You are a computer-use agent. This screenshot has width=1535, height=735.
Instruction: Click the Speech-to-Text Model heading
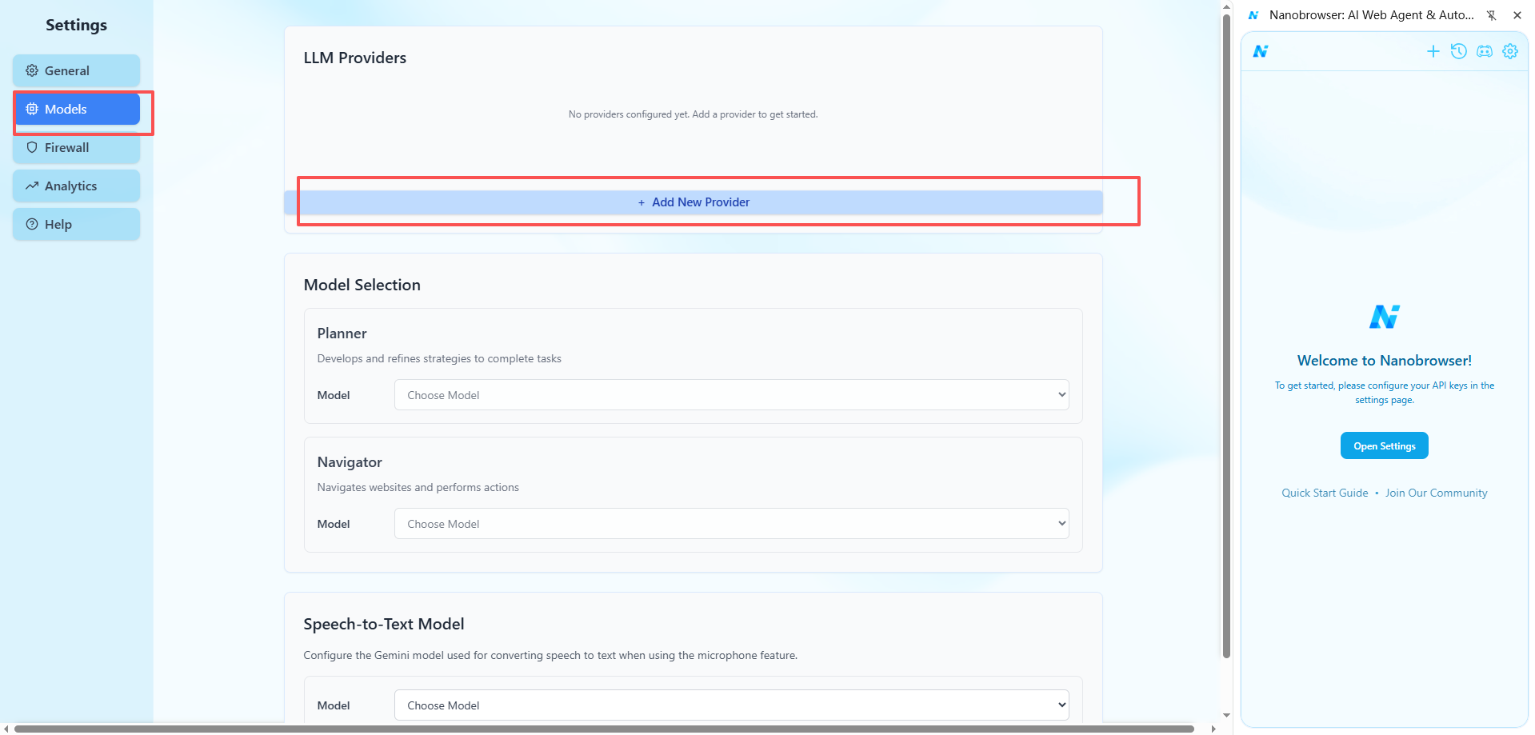pos(384,624)
